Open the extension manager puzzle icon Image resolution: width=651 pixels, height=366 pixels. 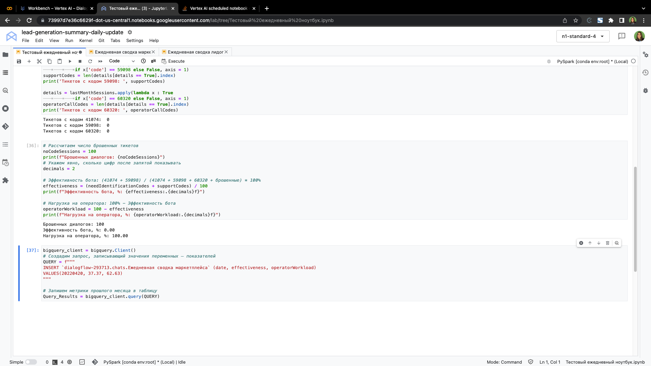click(x=5, y=180)
